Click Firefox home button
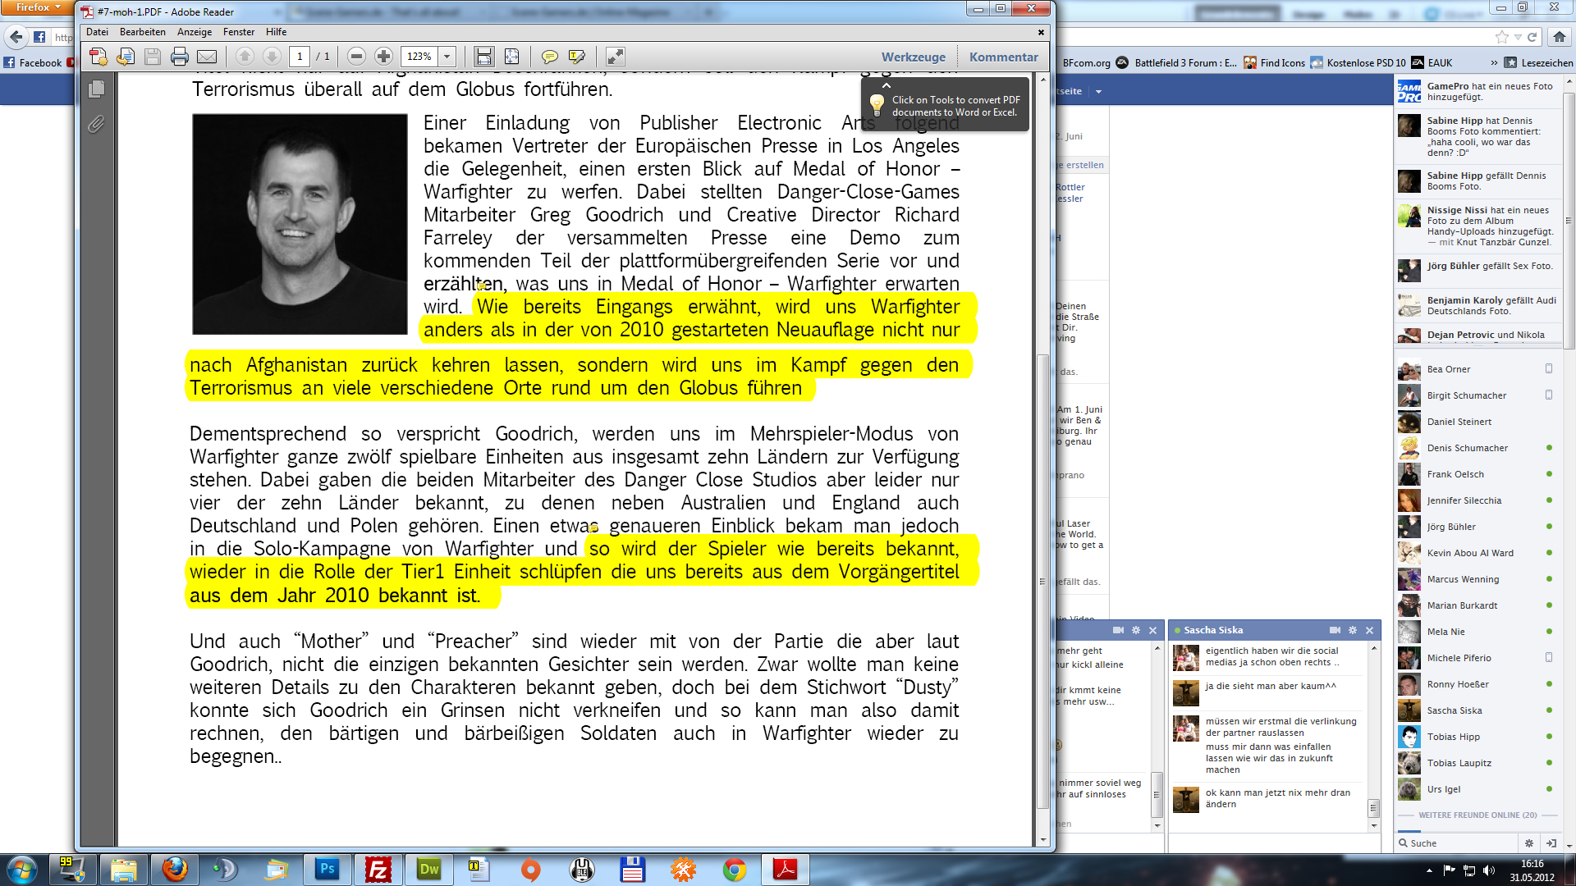Image resolution: width=1576 pixels, height=886 pixels. pyautogui.click(x=1560, y=37)
